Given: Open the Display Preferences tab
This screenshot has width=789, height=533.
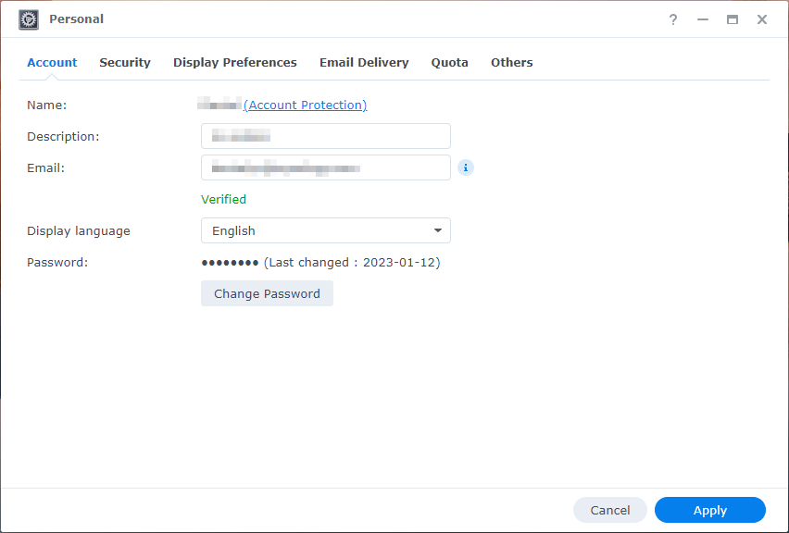Looking at the screenshot, I should (x=234, y=62).
